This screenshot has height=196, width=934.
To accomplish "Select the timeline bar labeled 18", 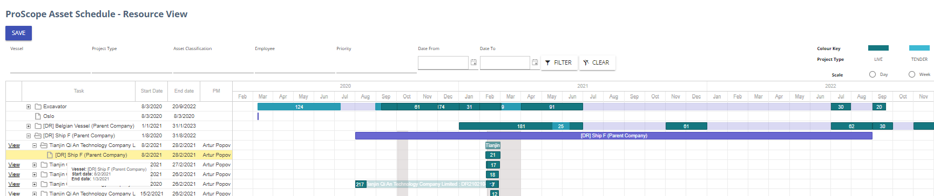I will (x=492, y=174).
